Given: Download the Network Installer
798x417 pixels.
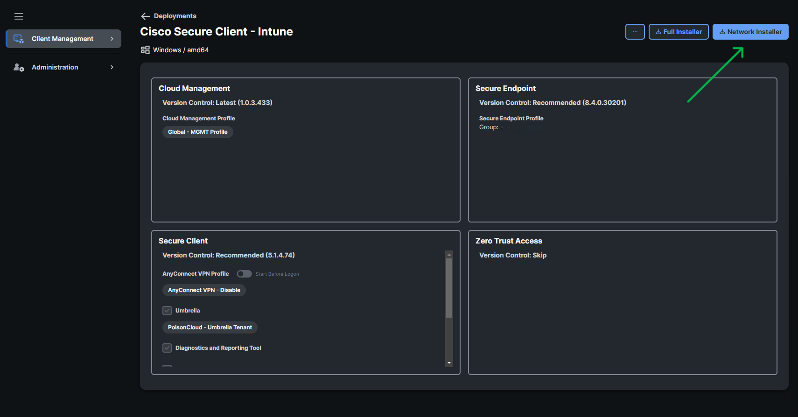Looking at the screenshot, I should pos(750,32).
